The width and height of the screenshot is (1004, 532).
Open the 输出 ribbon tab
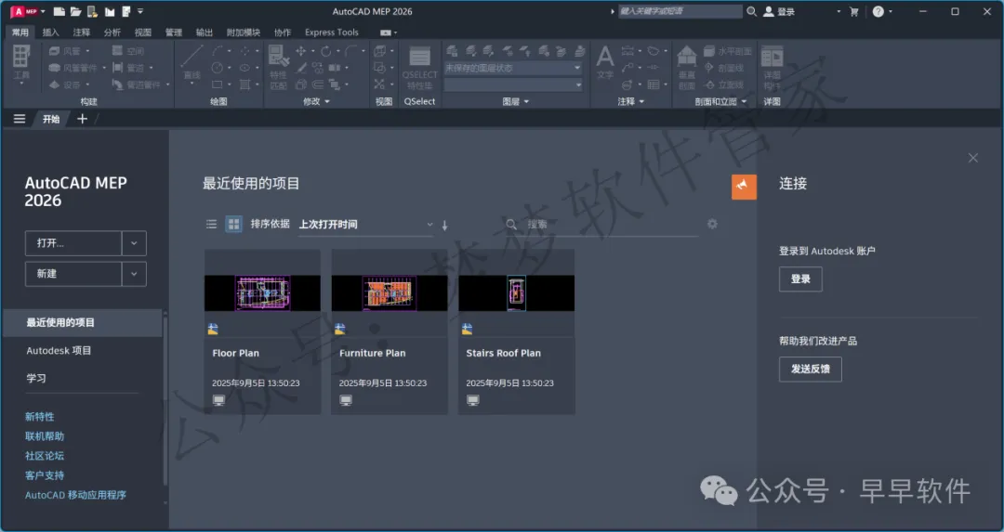pos(205,32)
